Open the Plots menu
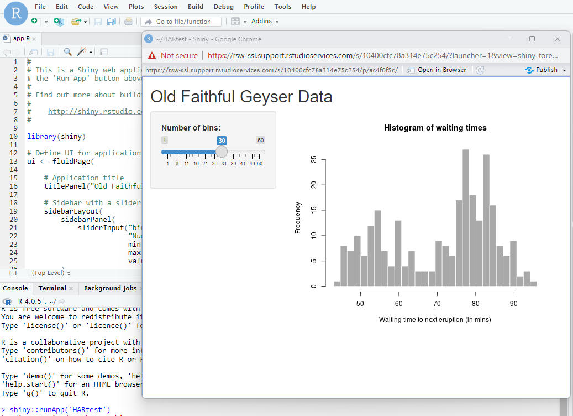573x416 pixels. (x=136, y=7)
